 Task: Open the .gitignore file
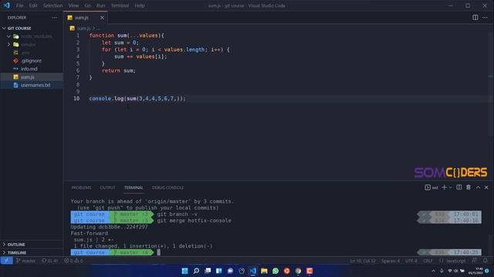tap(32, 61)
